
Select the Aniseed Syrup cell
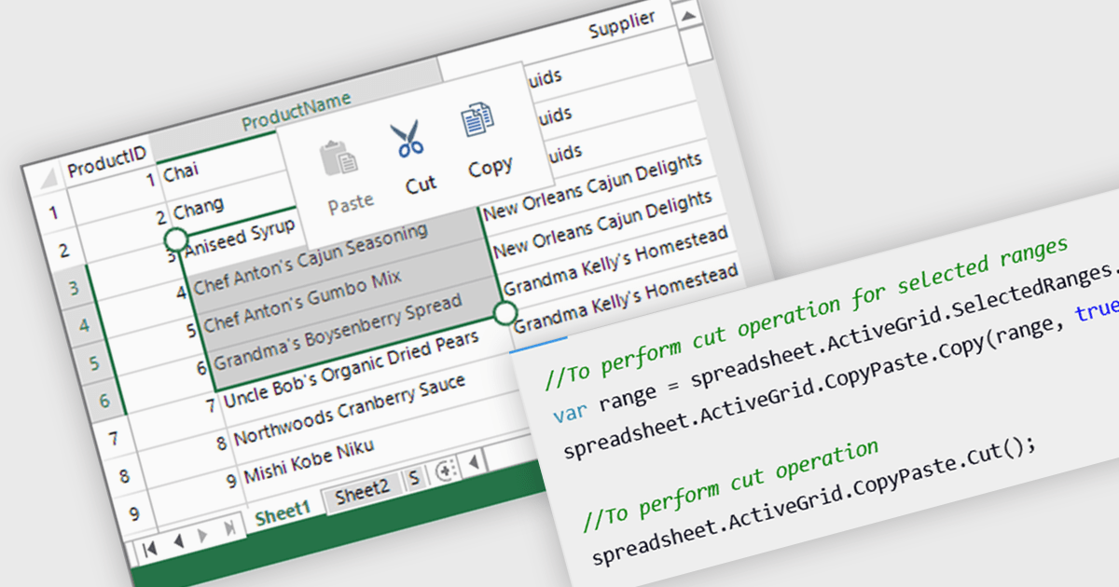pos(241,239)
